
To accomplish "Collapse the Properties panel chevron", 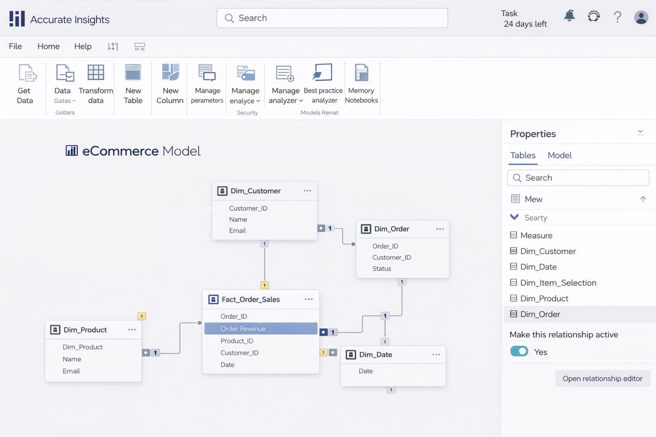I will click(640, 132).
